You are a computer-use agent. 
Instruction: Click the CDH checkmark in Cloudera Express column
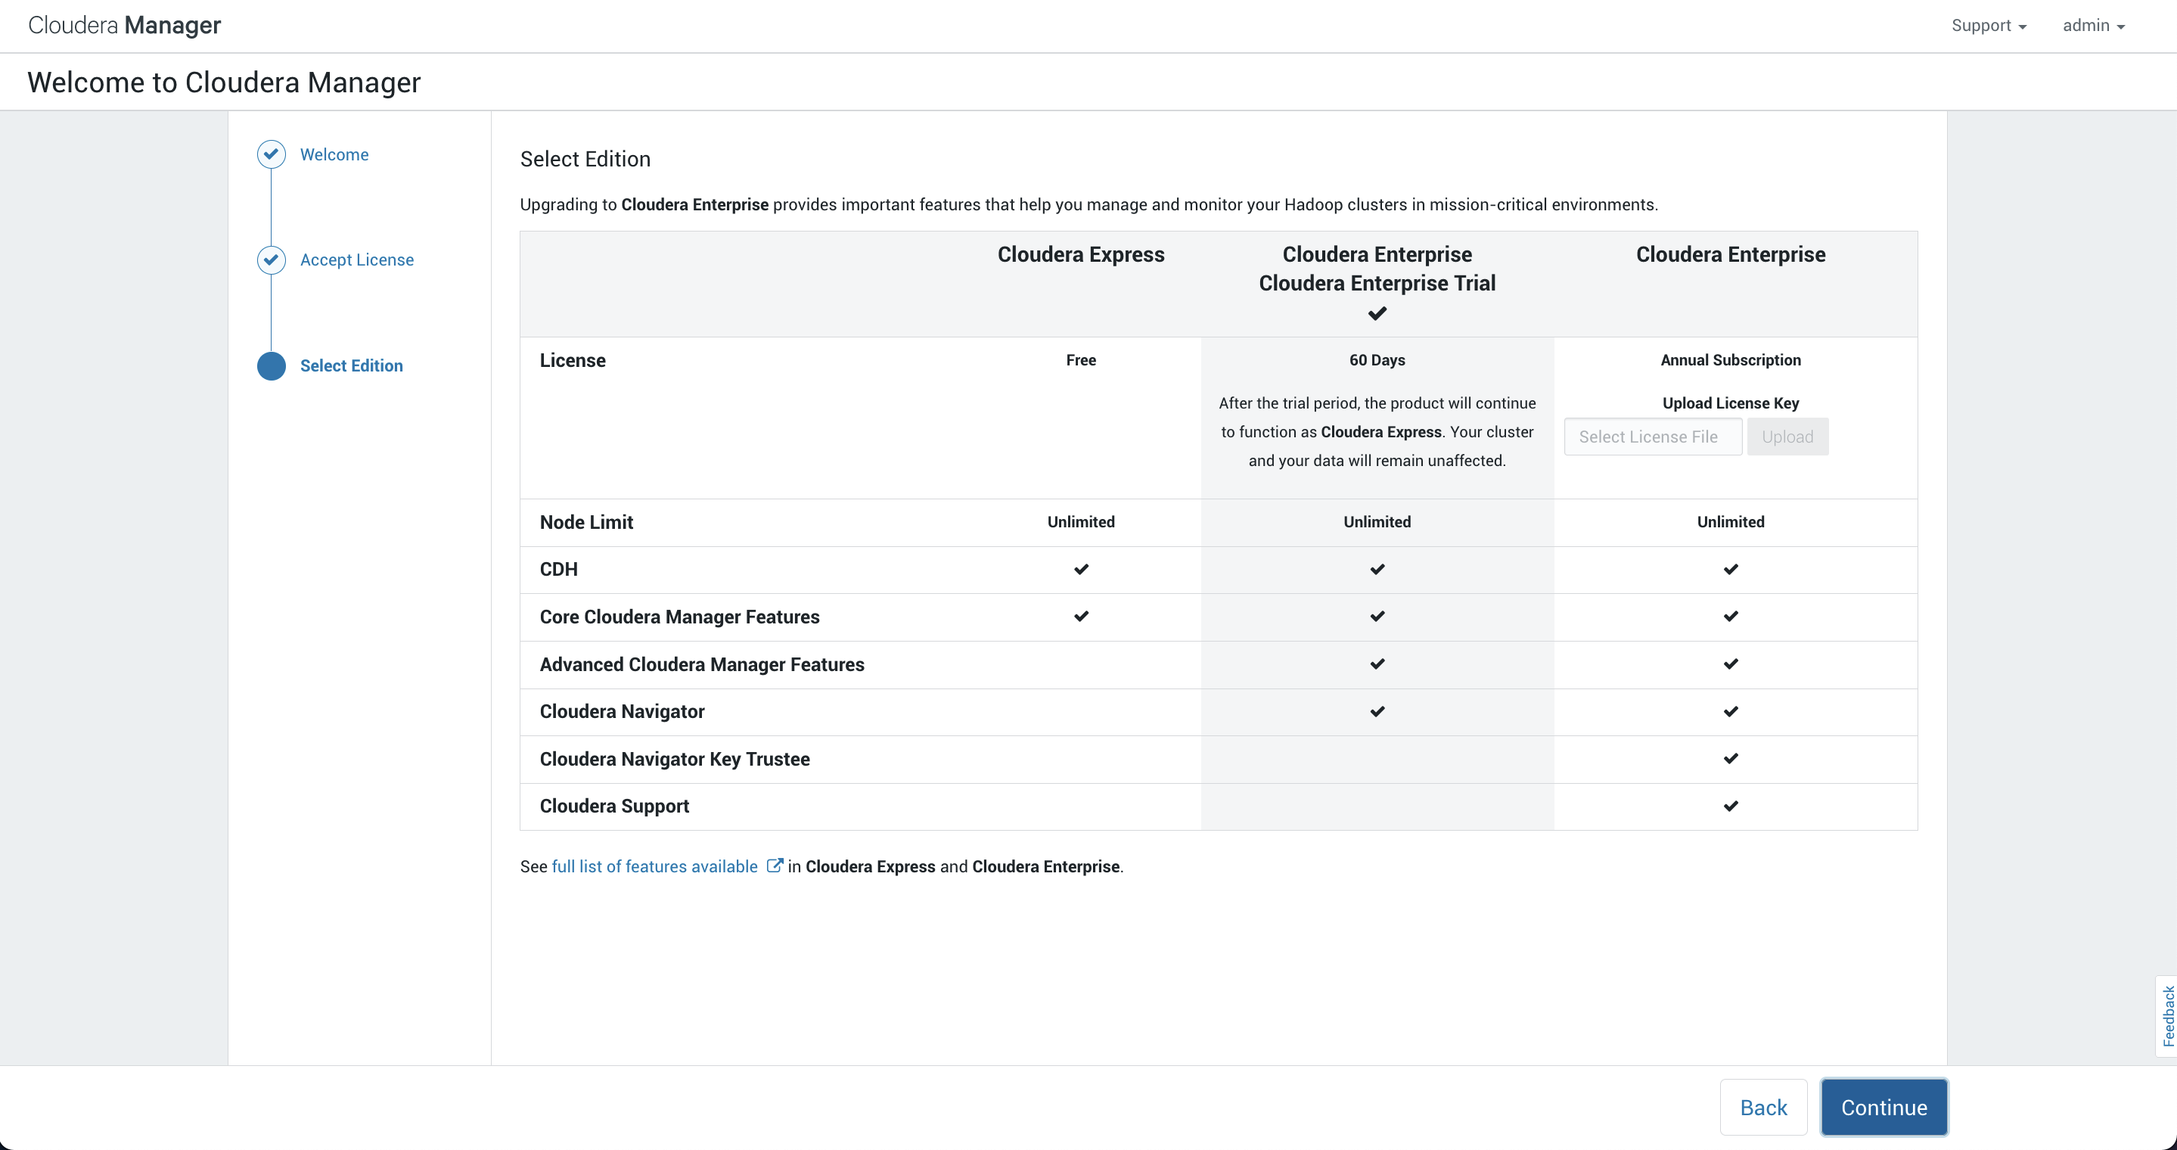pyautogui.click(x=1081, y=570)
